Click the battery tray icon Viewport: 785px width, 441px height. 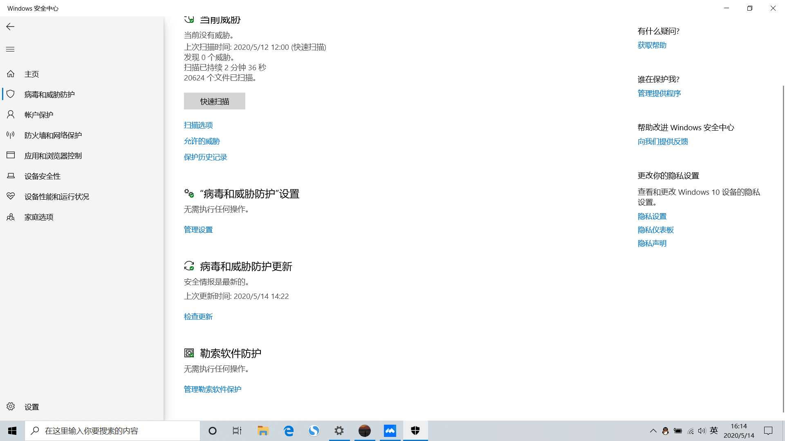[678, 431]
